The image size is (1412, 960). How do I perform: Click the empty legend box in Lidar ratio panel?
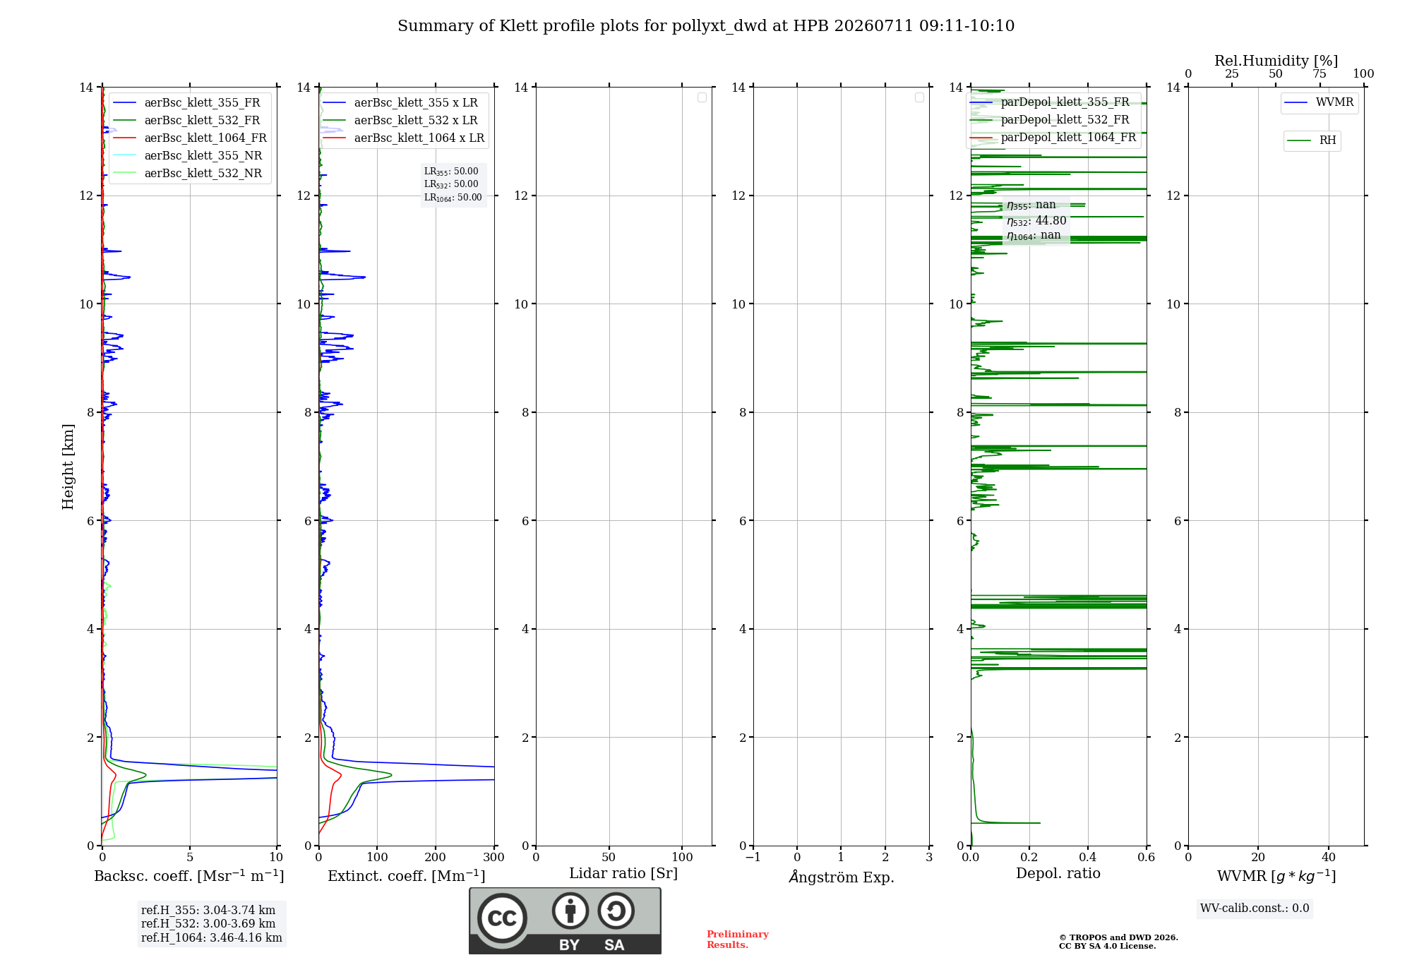tap(702, 97)
